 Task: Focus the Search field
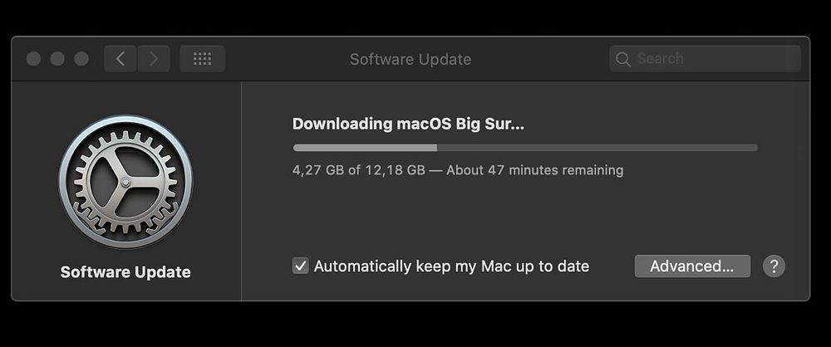click(x=715, y=59)
